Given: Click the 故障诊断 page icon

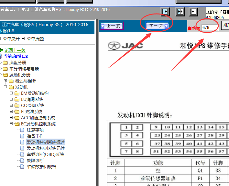Looking at the screenshot, I should click(x=22, y=161).
